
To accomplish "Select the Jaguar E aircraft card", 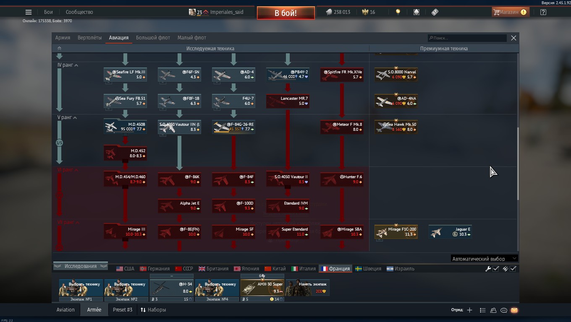I will point(450,232).
